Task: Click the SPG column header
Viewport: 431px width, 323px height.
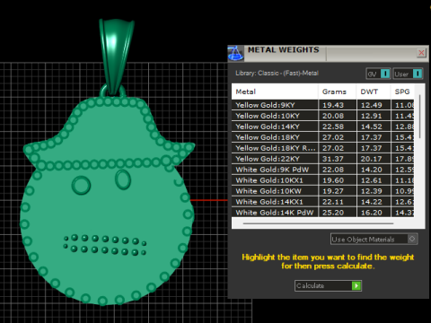Action: point(402,92)
